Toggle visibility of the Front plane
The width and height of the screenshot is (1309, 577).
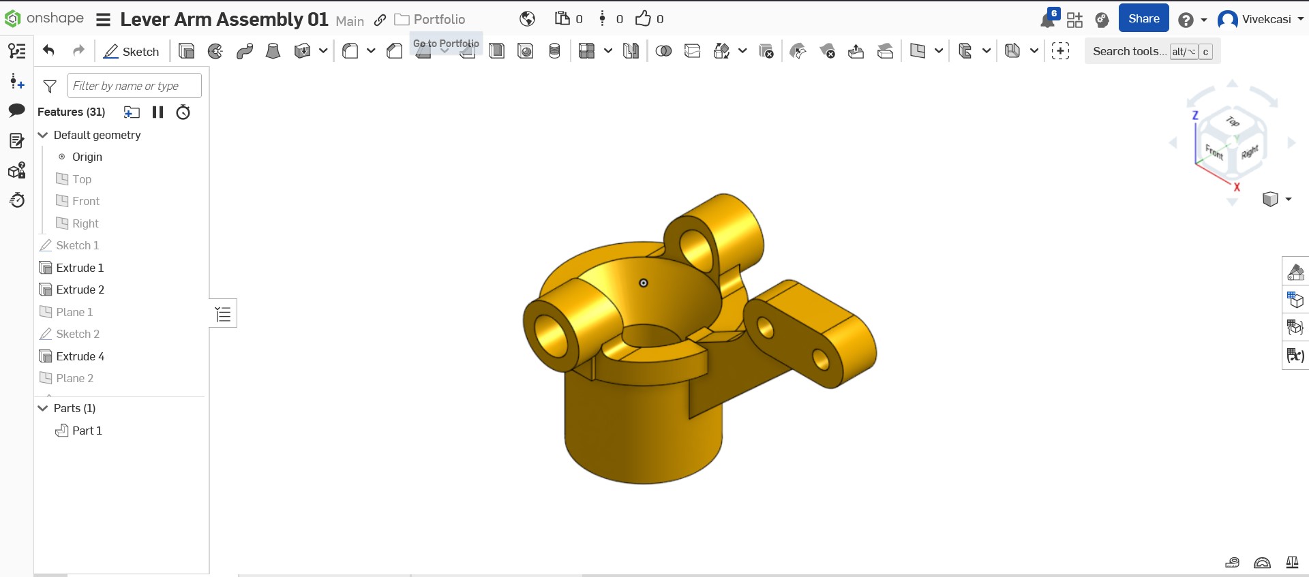click(62, 201)
